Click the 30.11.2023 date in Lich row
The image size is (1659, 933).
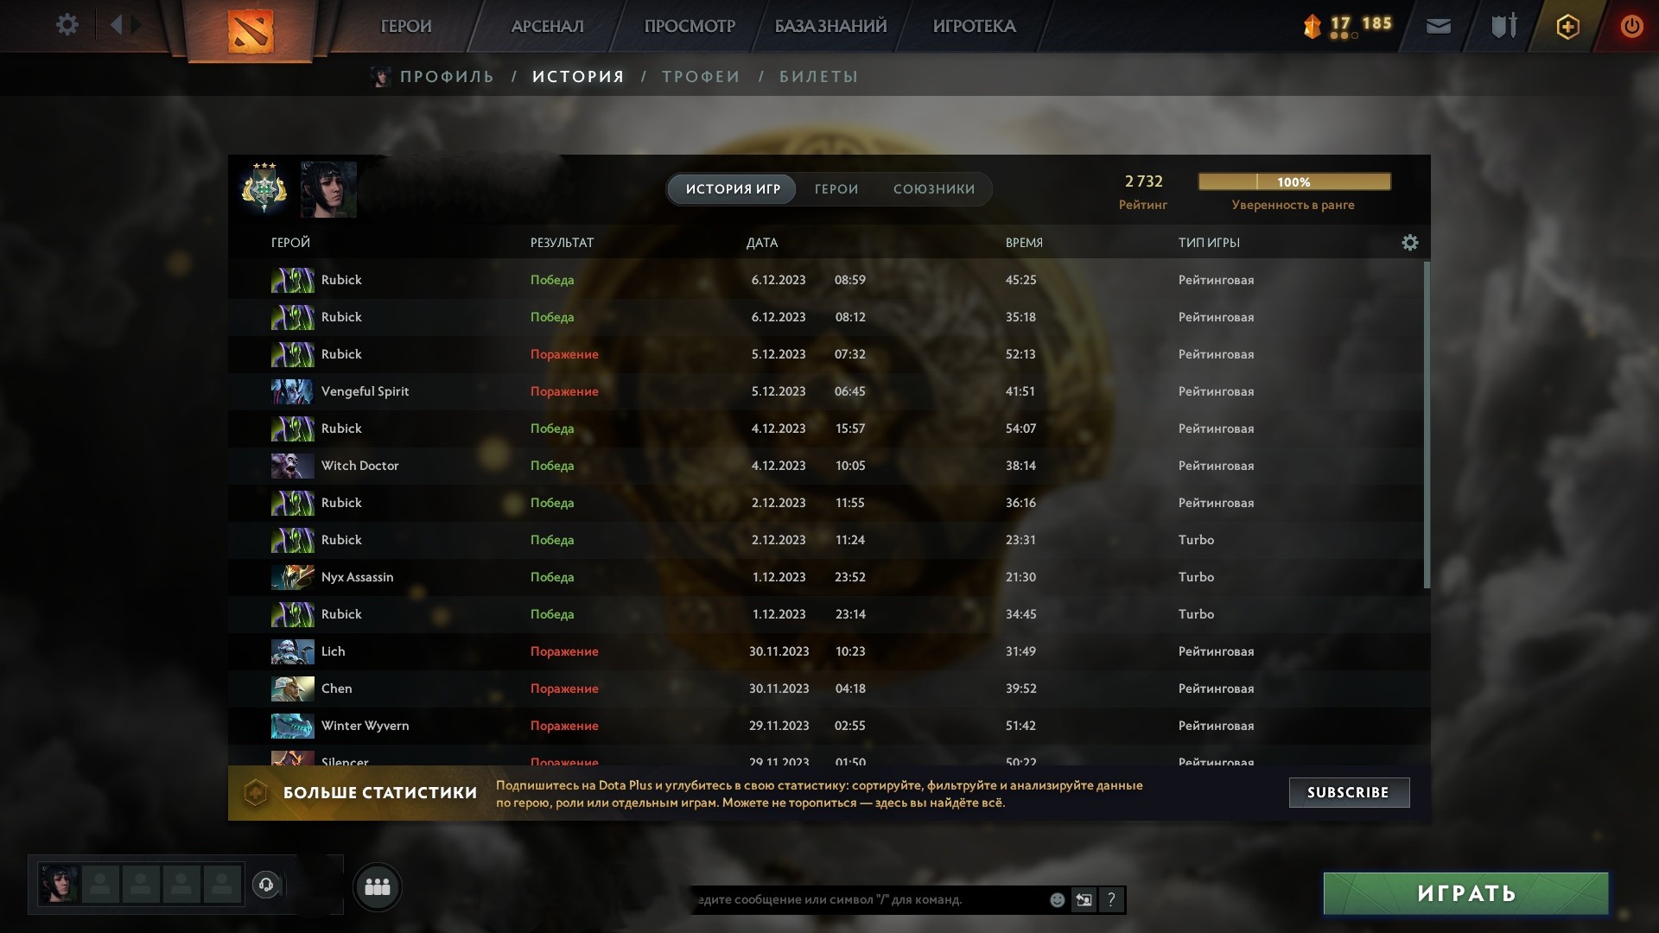[x=779, y=651]
